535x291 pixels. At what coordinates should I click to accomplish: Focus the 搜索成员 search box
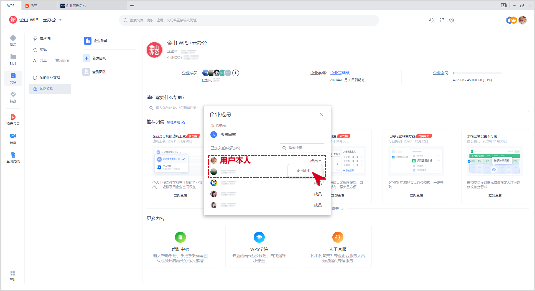[x=302, y=148]
